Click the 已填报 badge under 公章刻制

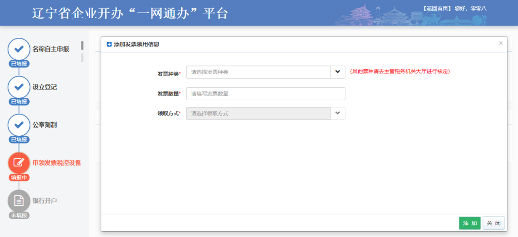pos(19,140)
